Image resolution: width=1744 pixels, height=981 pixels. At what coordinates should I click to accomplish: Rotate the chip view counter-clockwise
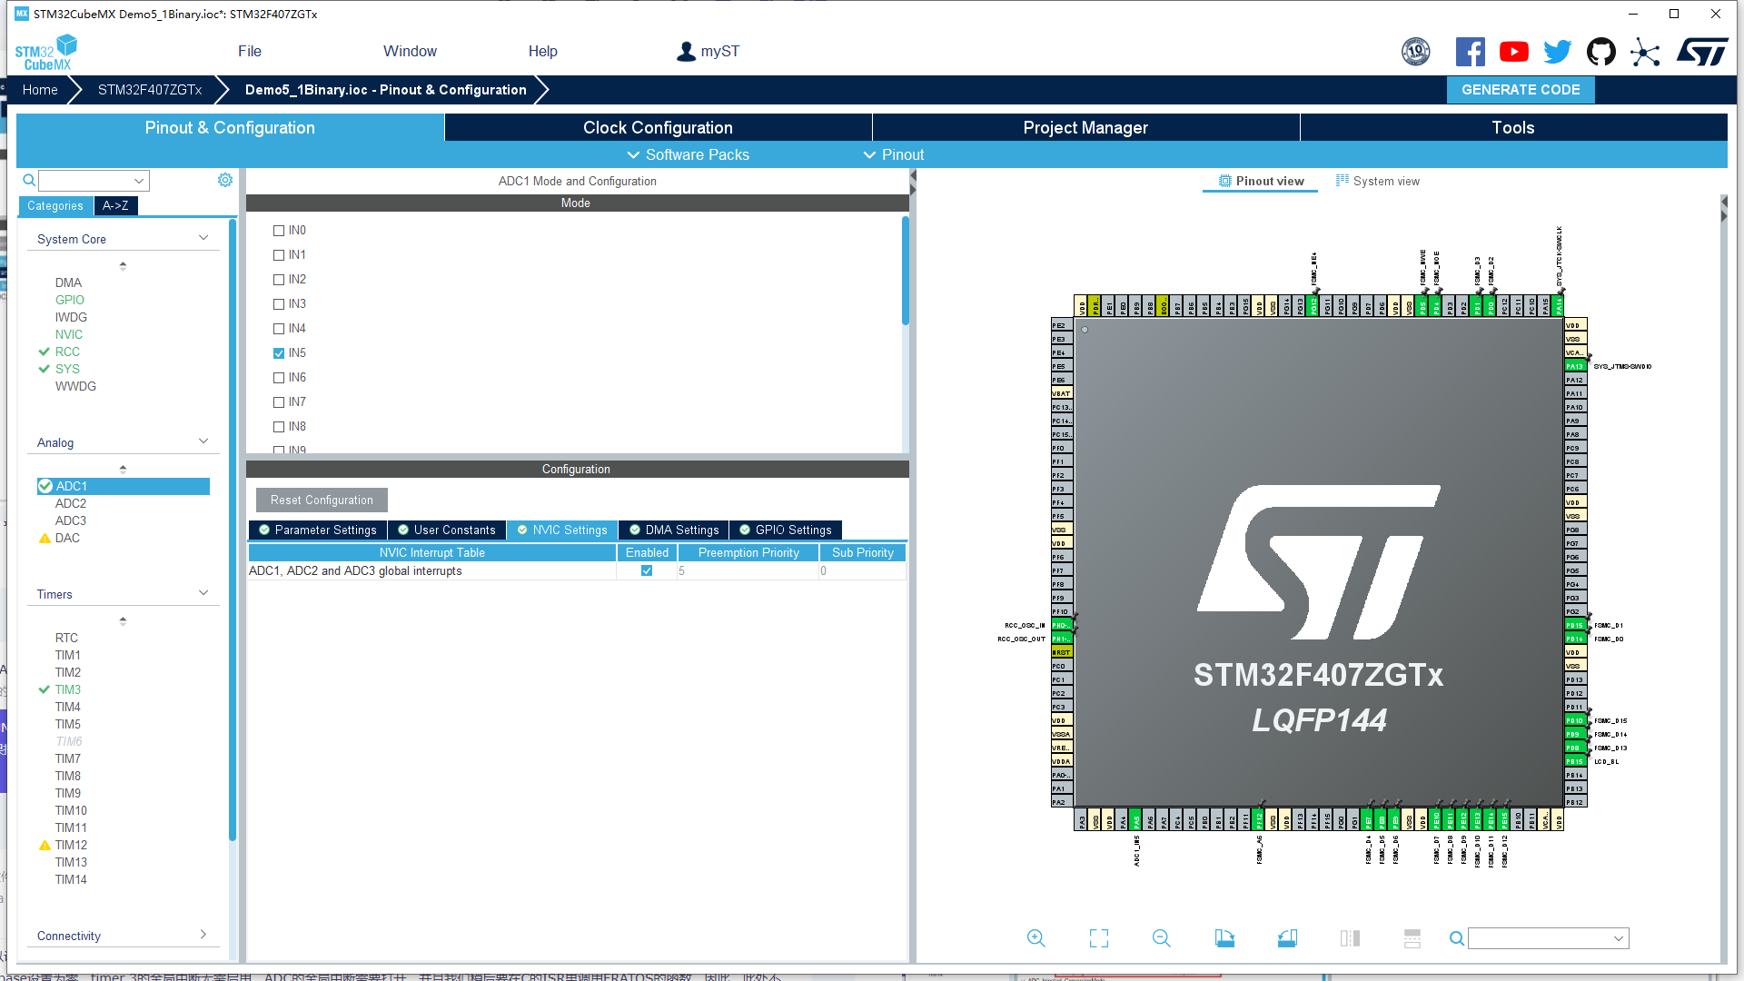click(x=1287, y=938)
